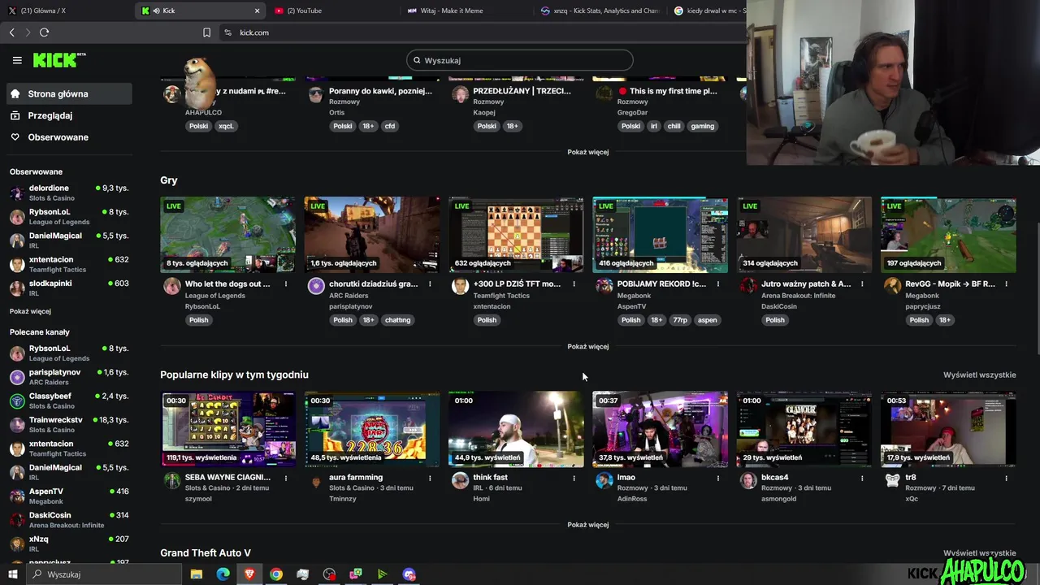1040x585 pixels.
Task: Open Microsoft Edge from the taskbar
Action: click(x=223, y=574)
